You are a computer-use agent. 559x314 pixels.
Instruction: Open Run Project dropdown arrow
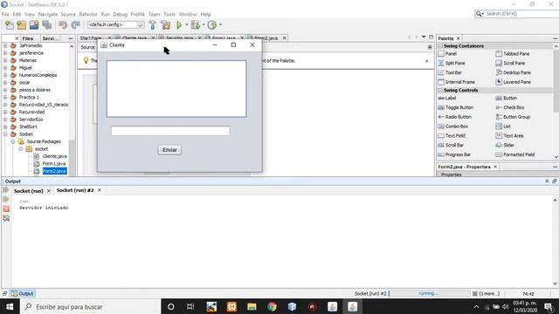click(x=186, y=25)
